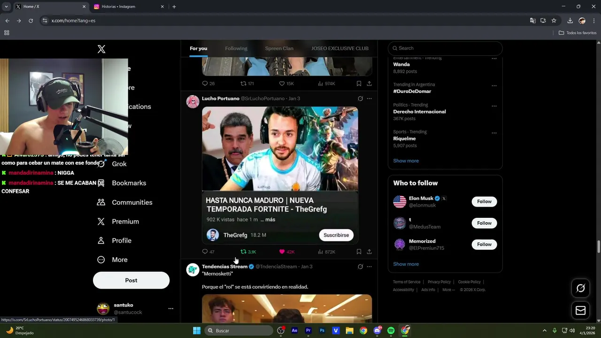Open Premiere Pro from the taskbar
Viewport: 601px width, 338px height.
(x=308, y=330)
